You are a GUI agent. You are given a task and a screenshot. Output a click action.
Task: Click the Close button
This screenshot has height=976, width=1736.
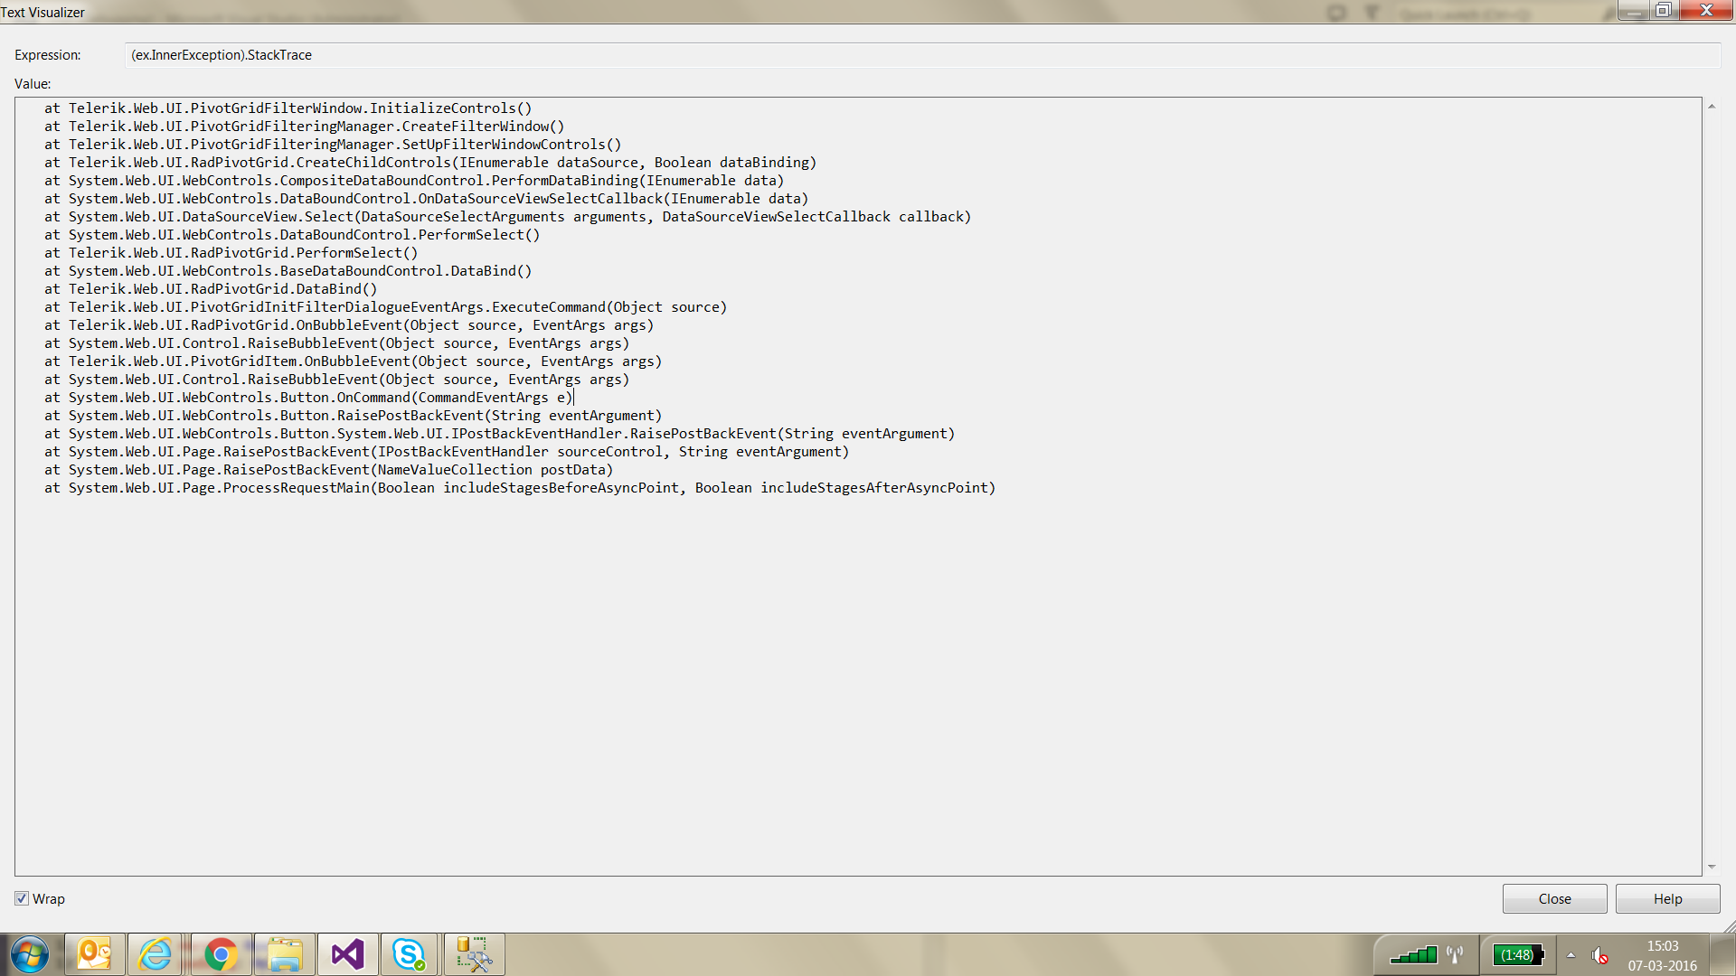point(1554,898)
